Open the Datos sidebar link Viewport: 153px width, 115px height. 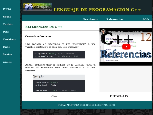pyautogui.click(x=6, y=32)
